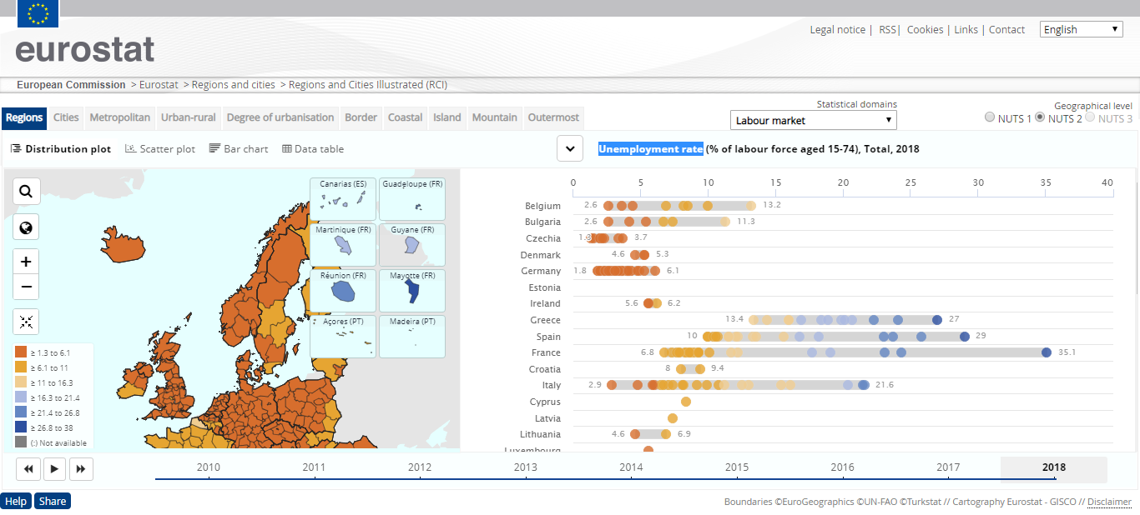Open the Legal notice link
The width and height of the screenshot is (1140, 515).
pyautogui.click(x=838, y=29)
